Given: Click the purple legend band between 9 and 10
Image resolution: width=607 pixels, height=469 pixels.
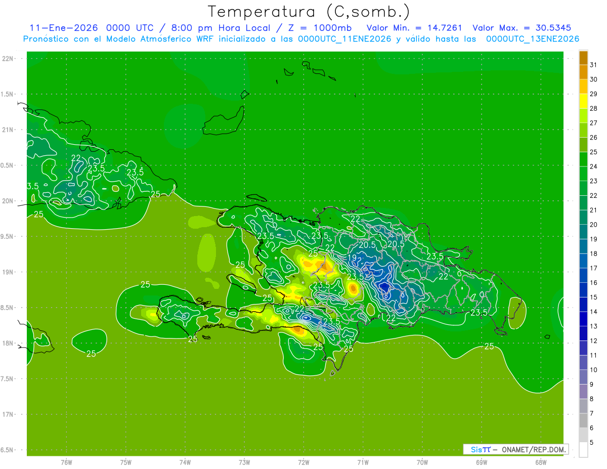Looking at the screenshot, I should pyautogui.click(x=583, y=377).
